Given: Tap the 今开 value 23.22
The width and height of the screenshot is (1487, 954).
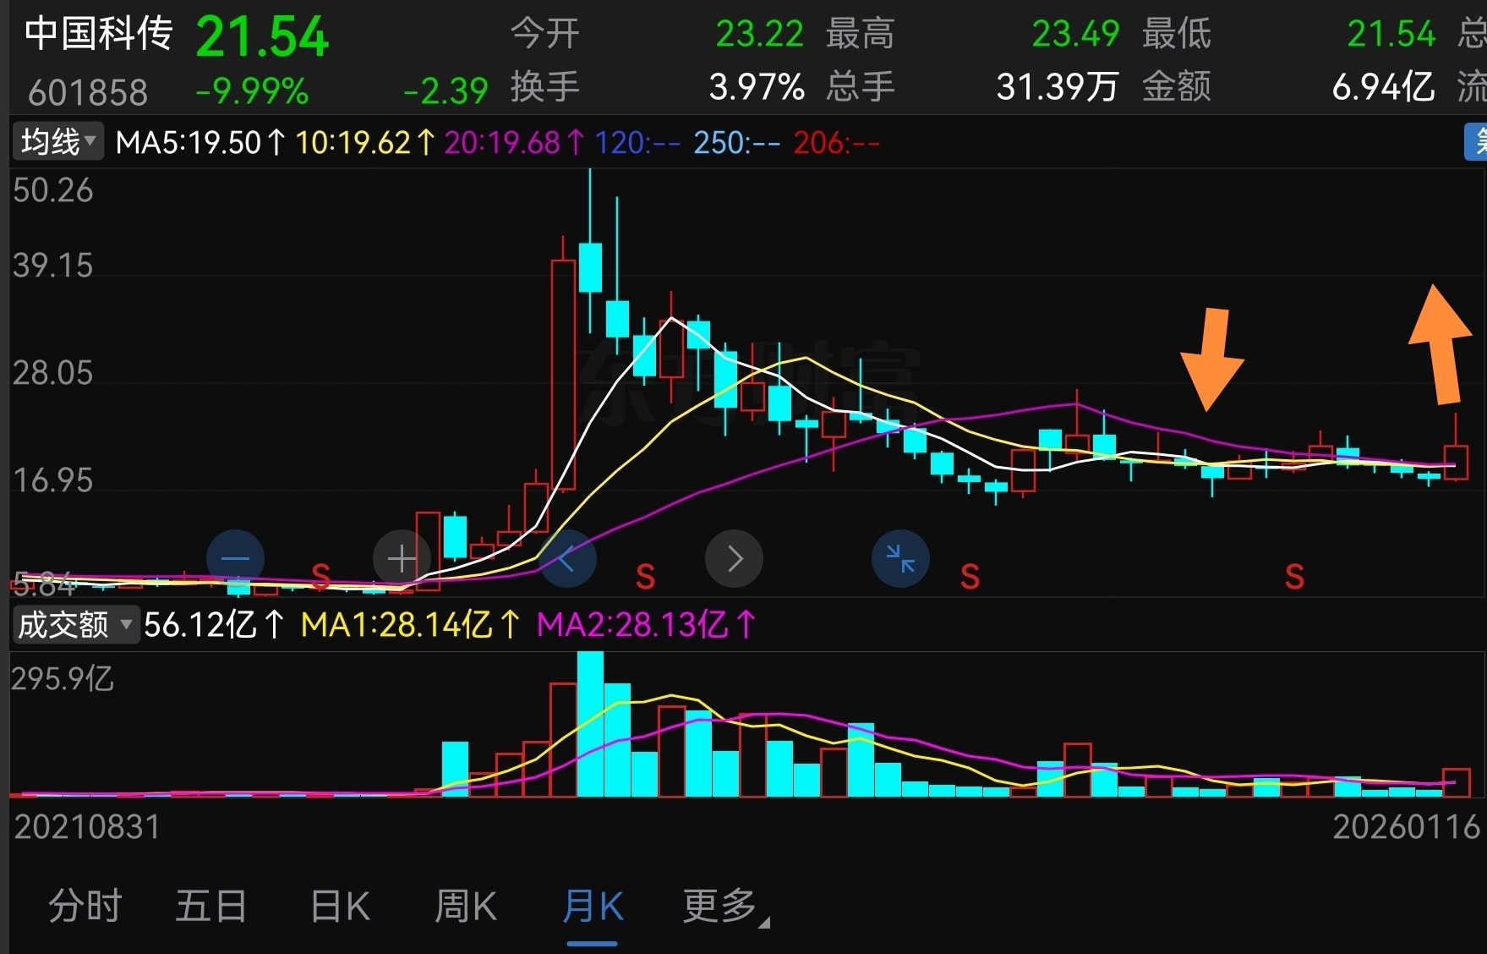Looking at the screenshot, I should tap(759, 34).
